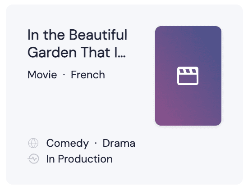The height and width of the screenshot is (190, 248).
Task: Choose the Comedy genre tag
Action: [x=67, y=144]
